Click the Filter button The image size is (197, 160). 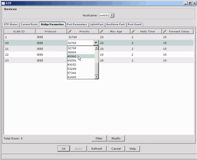point(99,138)
